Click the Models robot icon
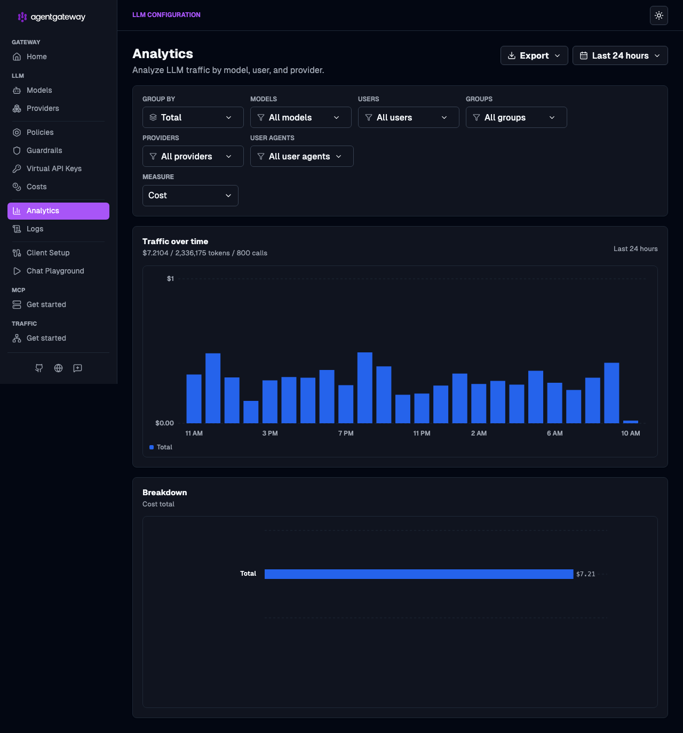The width and height of the screenshot is (683, 733). tap(17, 90)
